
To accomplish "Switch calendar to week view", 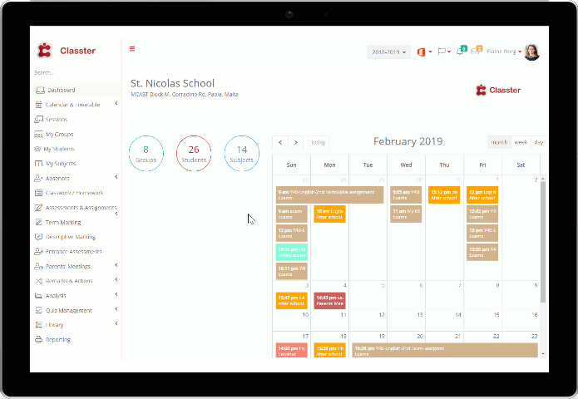I will click(521, 142).
